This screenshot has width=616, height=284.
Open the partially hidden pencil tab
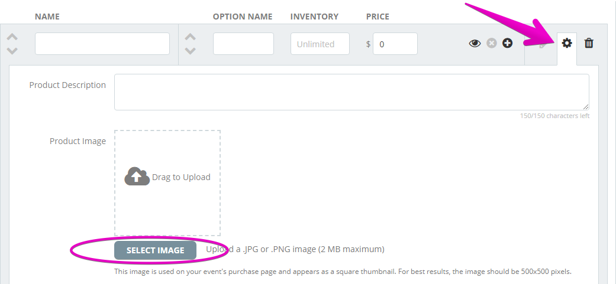click(542, 45)
